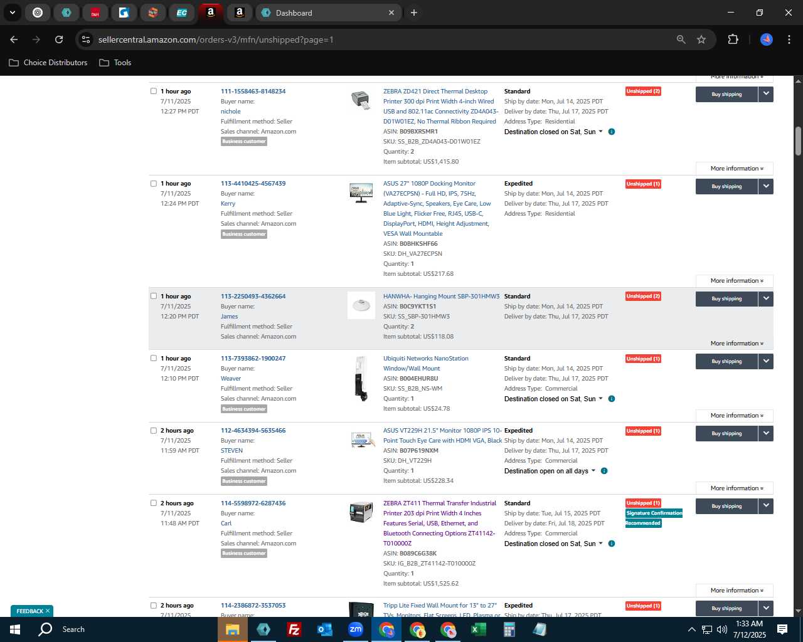Click the browser reload button
Screen dimensions: 803x642
59,39
